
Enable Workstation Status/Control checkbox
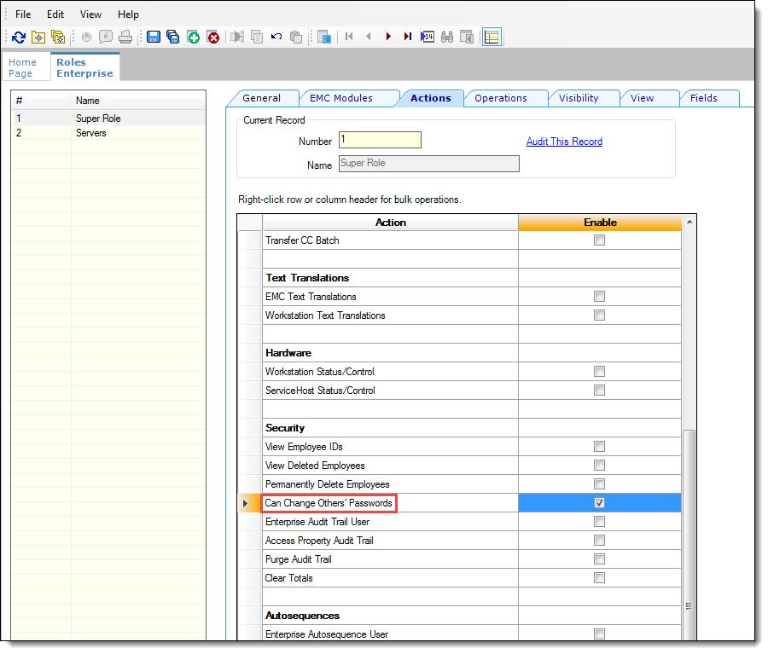pos(599,371)
